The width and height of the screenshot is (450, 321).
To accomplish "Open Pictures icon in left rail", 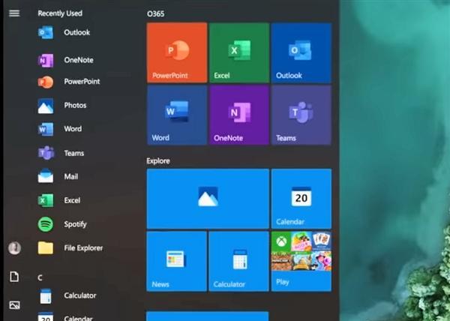I will pos(14,304).
